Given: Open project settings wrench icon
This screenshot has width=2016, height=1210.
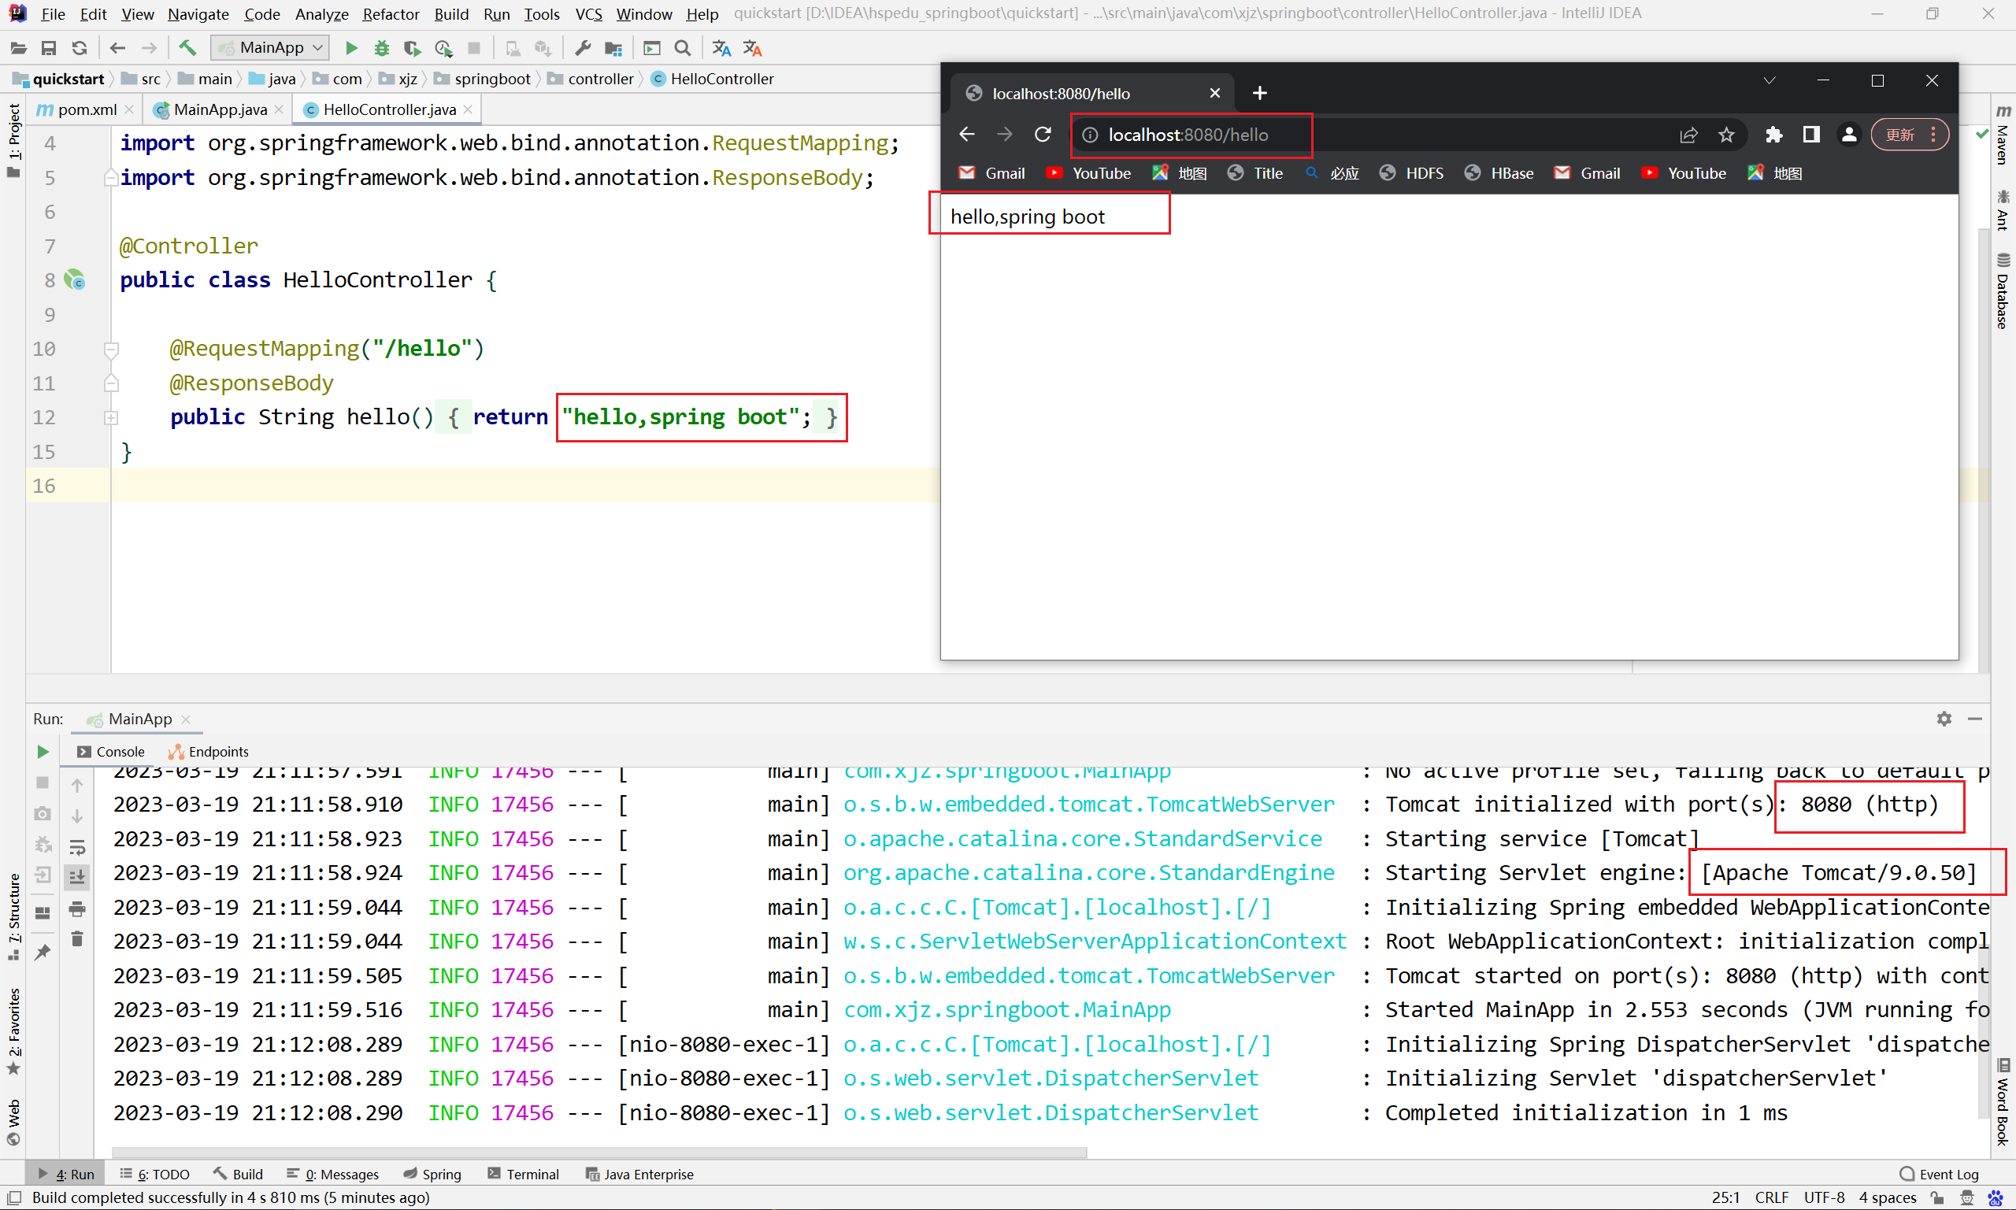Looking at the screenshot, I should (x=582, y=48).
